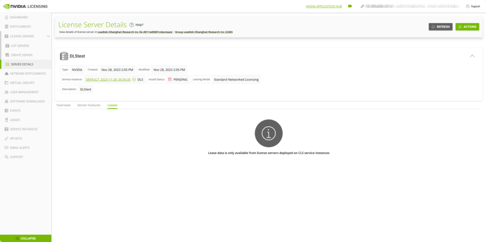The width and height of the screenshot is (486, 242).
Task: Click the Create Server icon
Action: [x=8, y=55]
